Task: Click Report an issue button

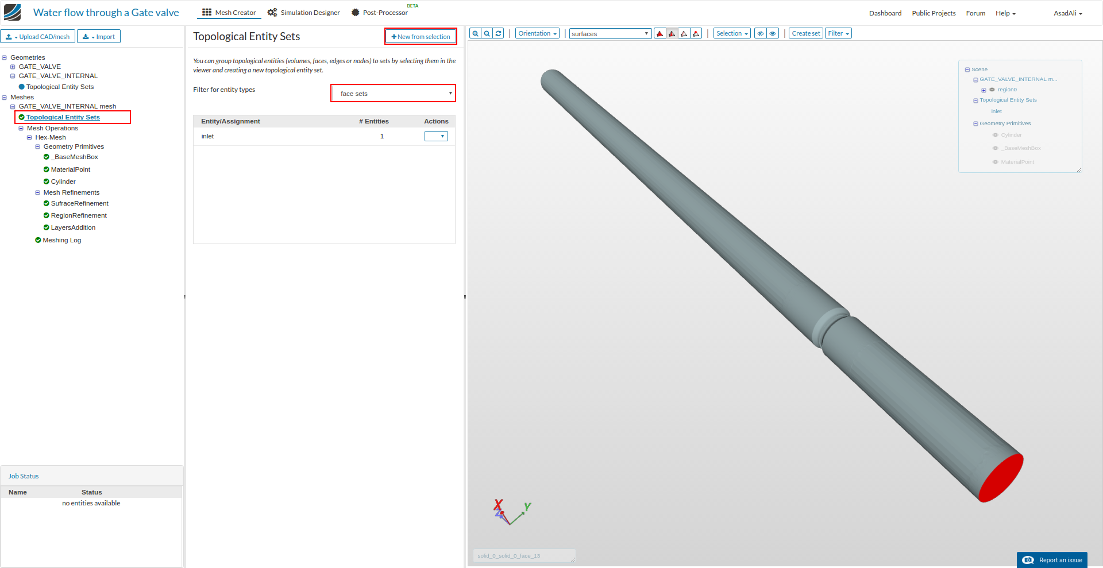Action: [x=1052, y=560]
